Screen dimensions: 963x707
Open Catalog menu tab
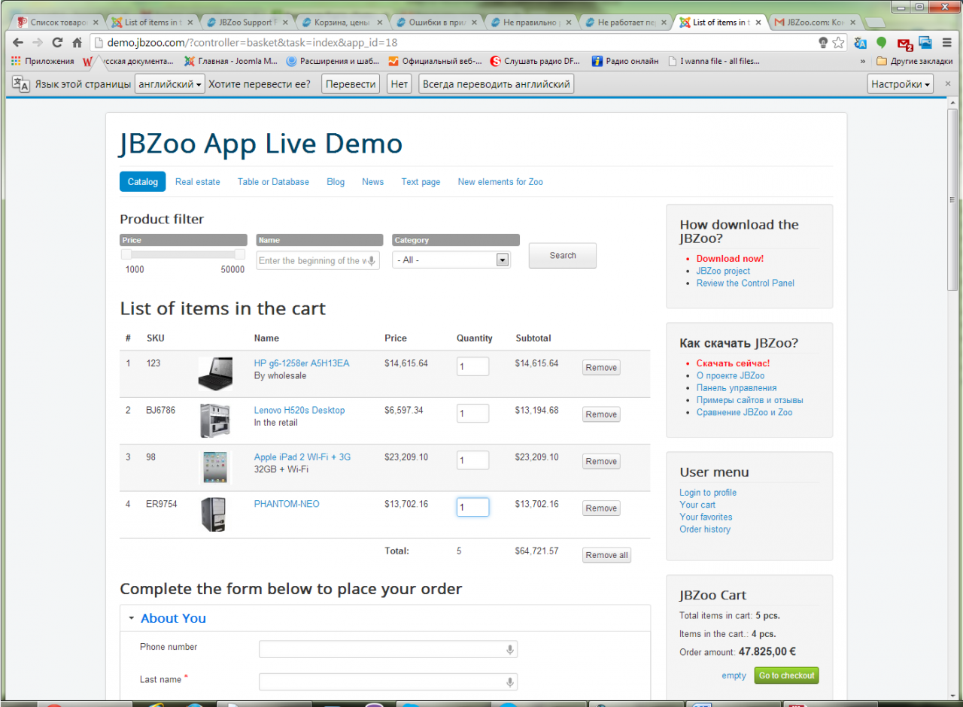pyautogui.click(x=143, y=182)
